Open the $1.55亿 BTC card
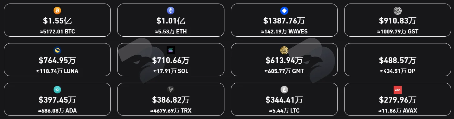This screenshot has width=454, height=119. click(57, 20)
